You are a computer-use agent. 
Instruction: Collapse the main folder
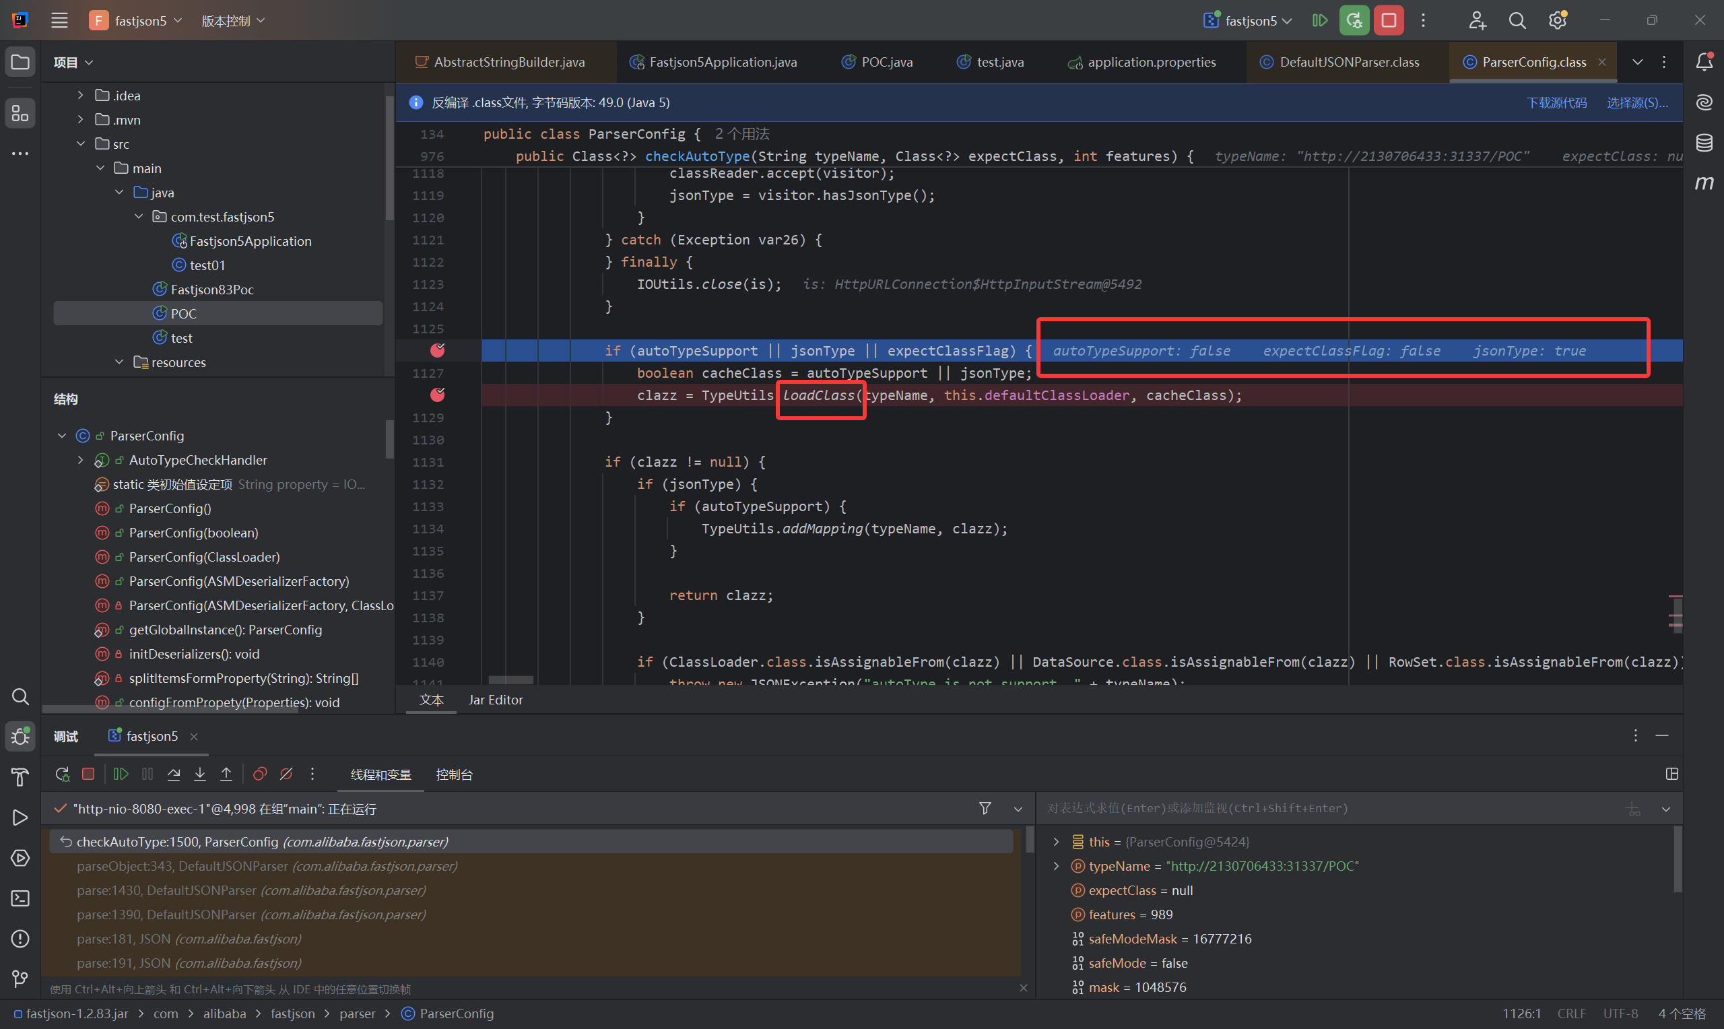100,168
